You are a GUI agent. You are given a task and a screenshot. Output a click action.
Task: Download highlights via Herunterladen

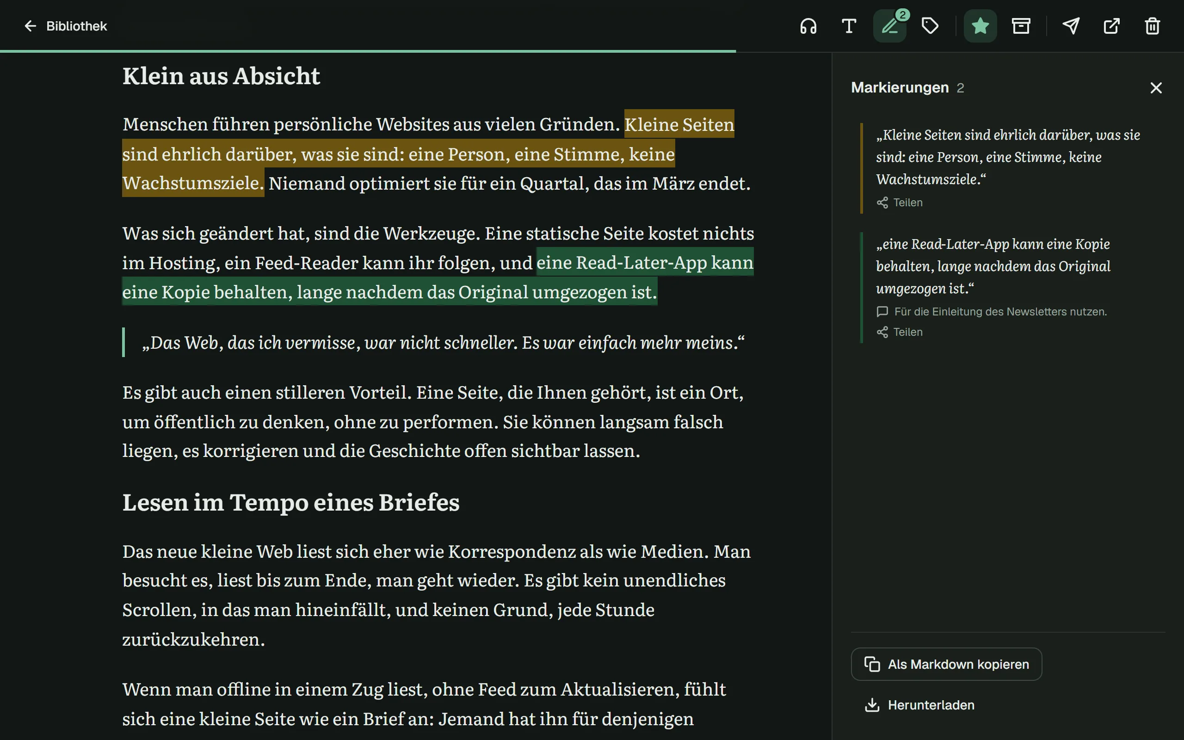click(920, 705)
